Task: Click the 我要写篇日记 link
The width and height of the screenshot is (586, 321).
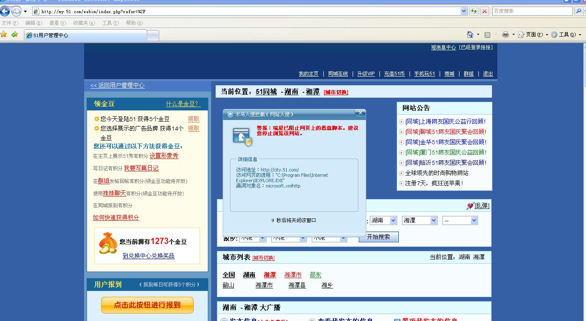Action: 141,168
